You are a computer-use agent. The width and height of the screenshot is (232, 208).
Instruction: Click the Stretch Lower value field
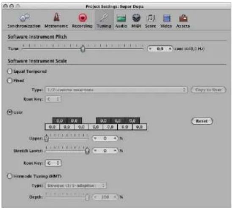[x=105, y=151]
